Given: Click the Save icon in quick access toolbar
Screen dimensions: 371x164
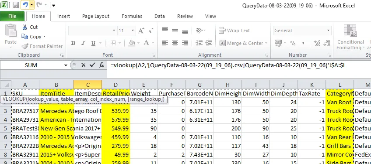Looking at the screenshot, I should pyautogui.click(x=16, y=5).
